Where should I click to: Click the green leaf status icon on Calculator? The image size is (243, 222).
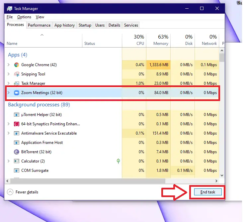click(118, 161)
